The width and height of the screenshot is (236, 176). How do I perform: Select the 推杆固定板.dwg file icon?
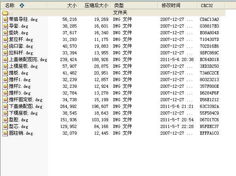click(5, 100)
